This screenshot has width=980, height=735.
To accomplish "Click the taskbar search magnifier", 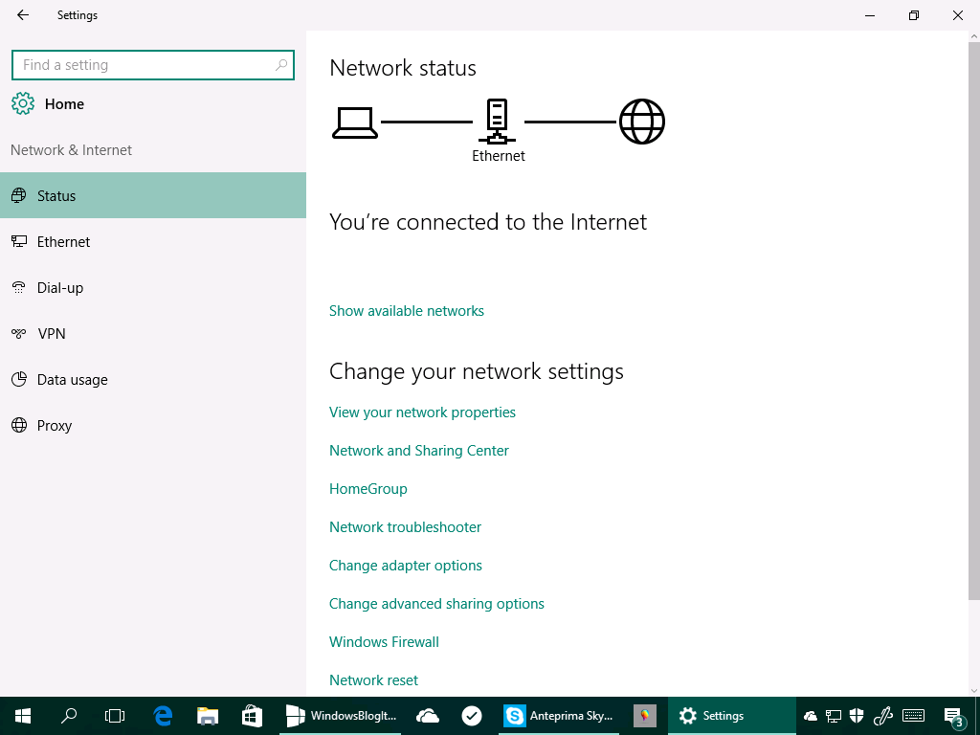I will (69, 716).
